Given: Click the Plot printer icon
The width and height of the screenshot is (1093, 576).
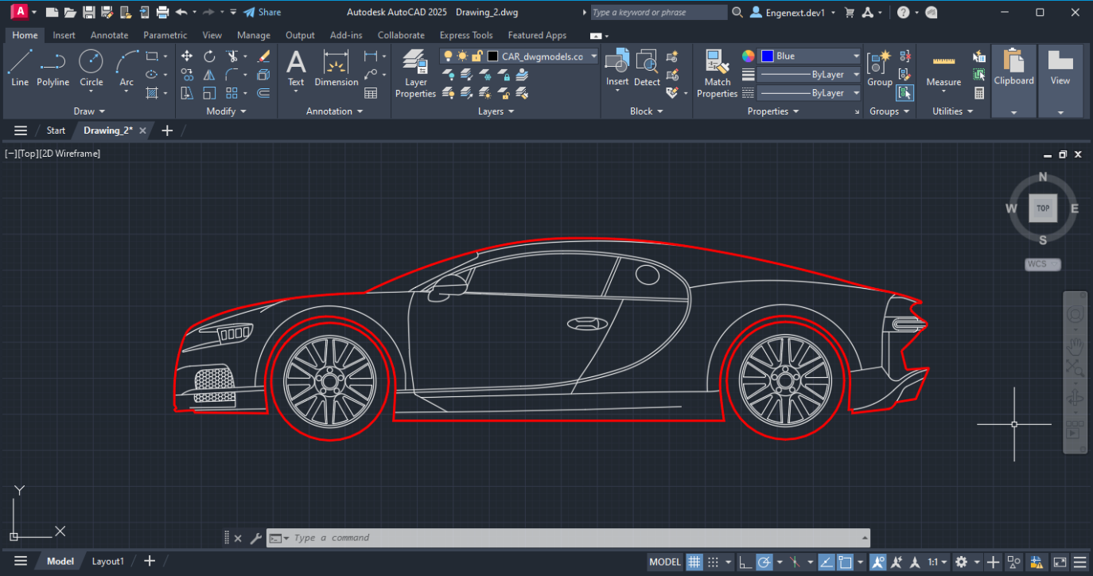Looking at the screenshot, I should [x=163, y=12].
